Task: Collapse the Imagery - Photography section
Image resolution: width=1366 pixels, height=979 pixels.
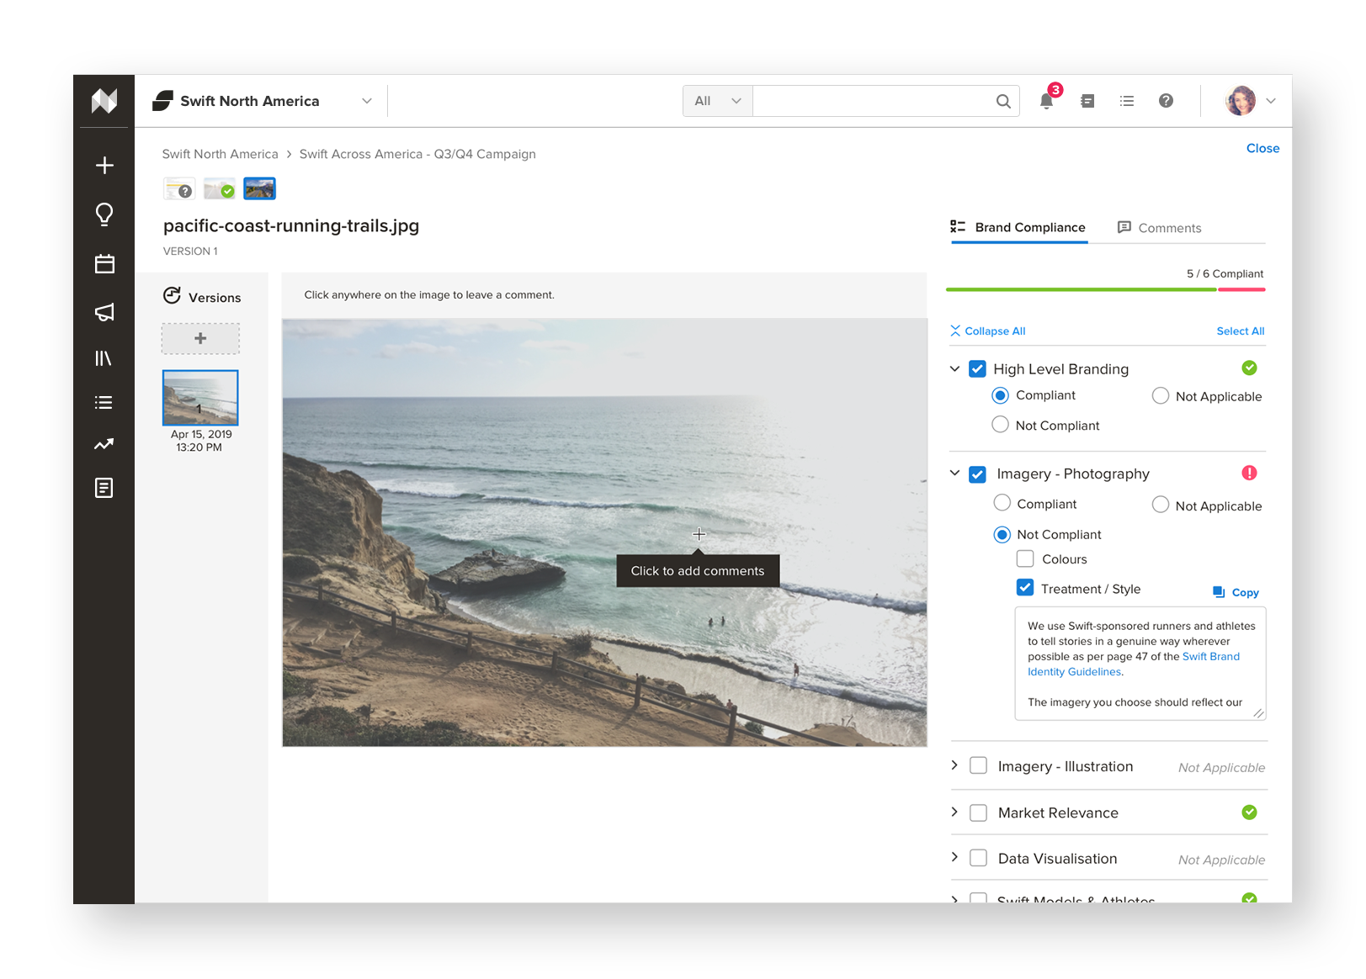Action: pos(954,473)
